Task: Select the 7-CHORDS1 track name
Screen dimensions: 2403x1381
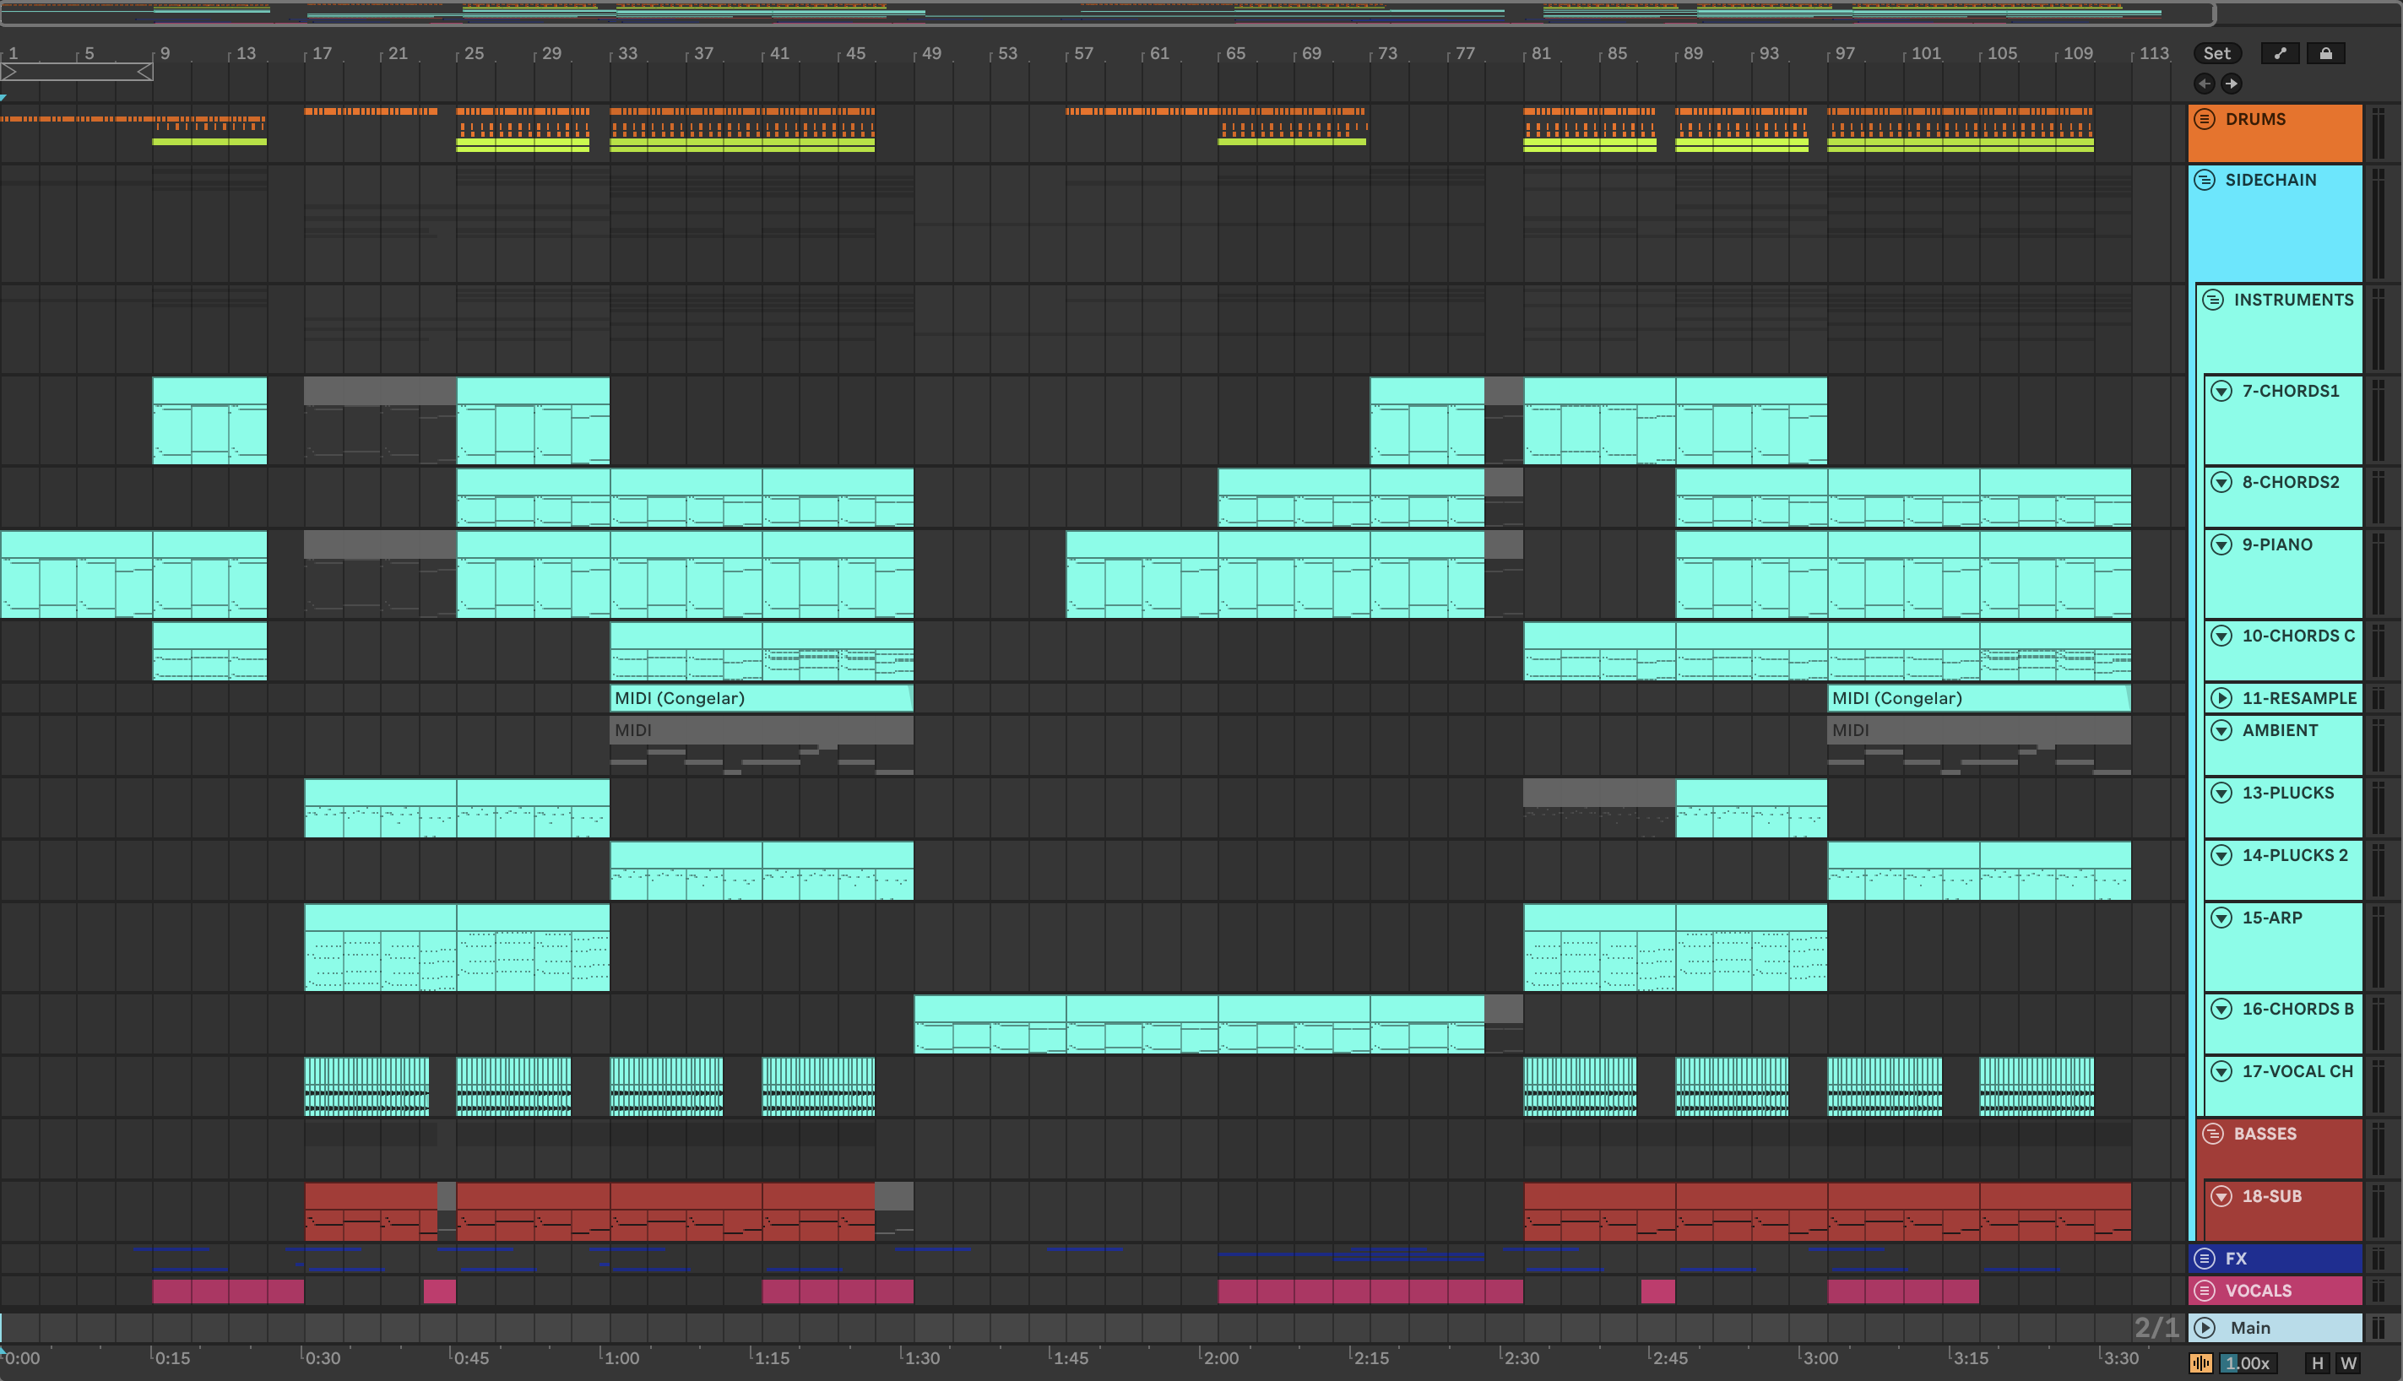Action: [2290, 391]
